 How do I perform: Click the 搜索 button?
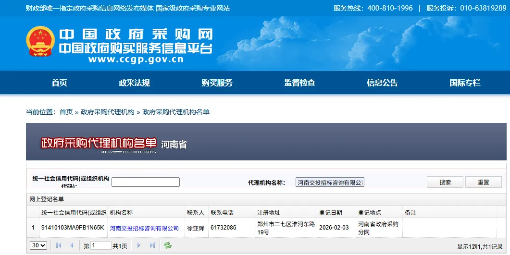pyautogui.click(x=445, y=182)
